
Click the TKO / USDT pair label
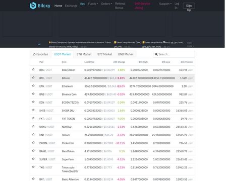46,167
